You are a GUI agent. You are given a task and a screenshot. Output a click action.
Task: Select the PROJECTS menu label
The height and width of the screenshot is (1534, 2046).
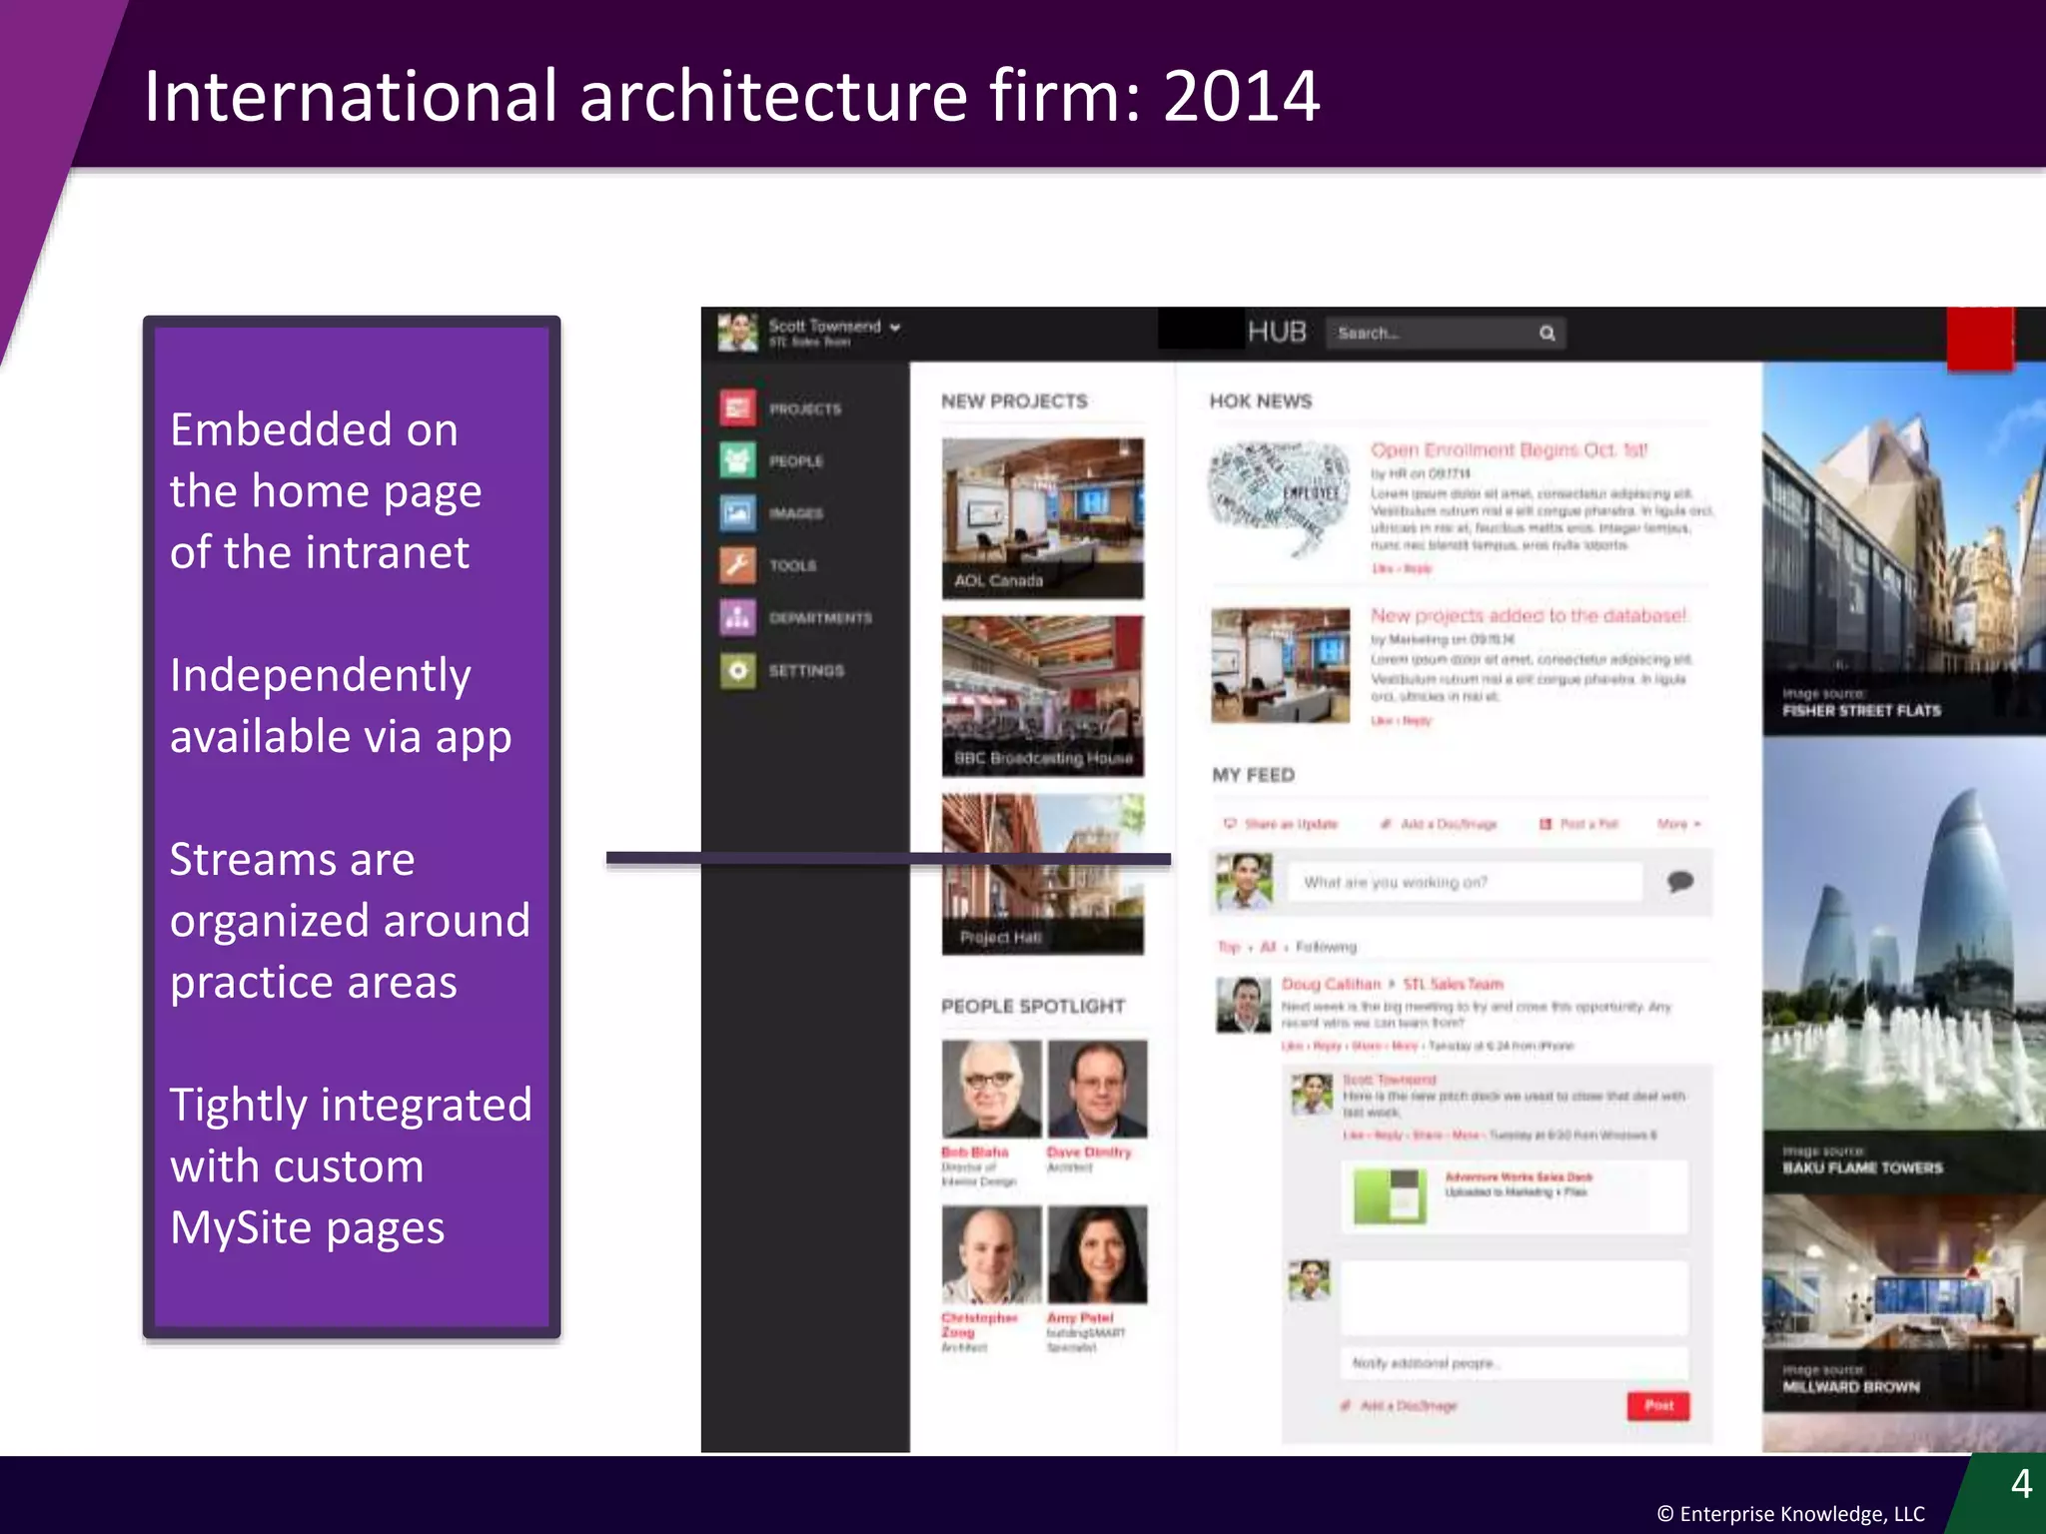[x=805, y=409]
